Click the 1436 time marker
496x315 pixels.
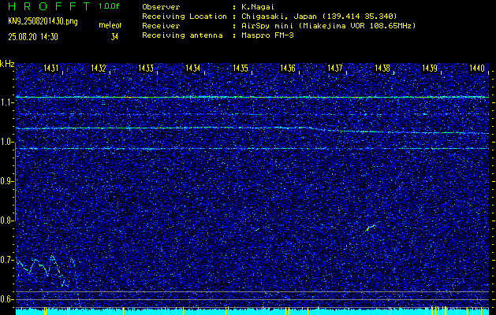pyautogui.click(x=288, y=68)
